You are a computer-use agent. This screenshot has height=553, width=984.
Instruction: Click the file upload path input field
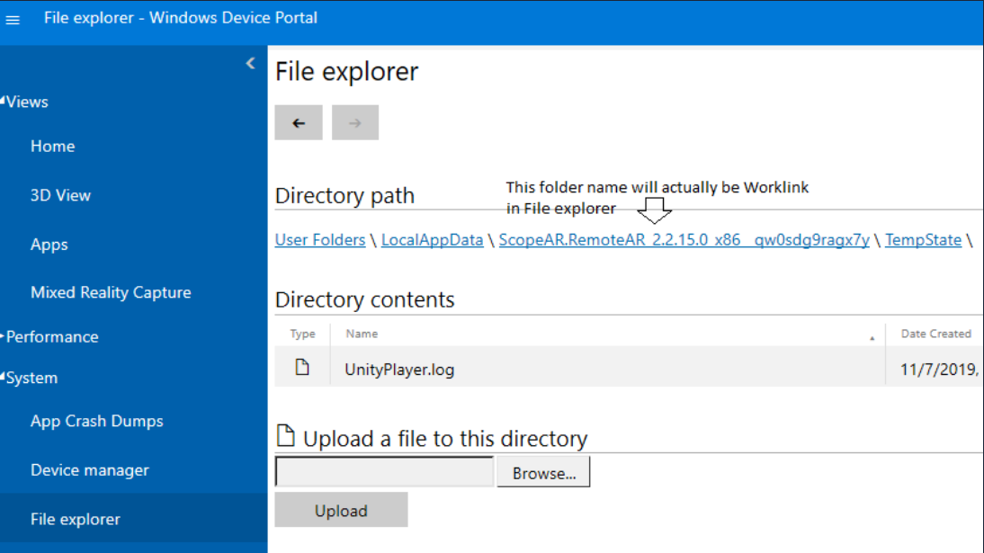(x=384, y=470)
